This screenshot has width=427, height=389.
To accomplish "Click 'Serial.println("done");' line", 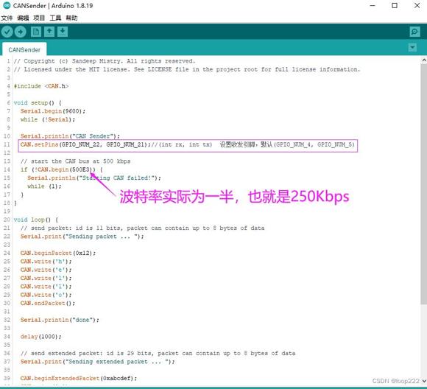I will click(x=60, y=320).
